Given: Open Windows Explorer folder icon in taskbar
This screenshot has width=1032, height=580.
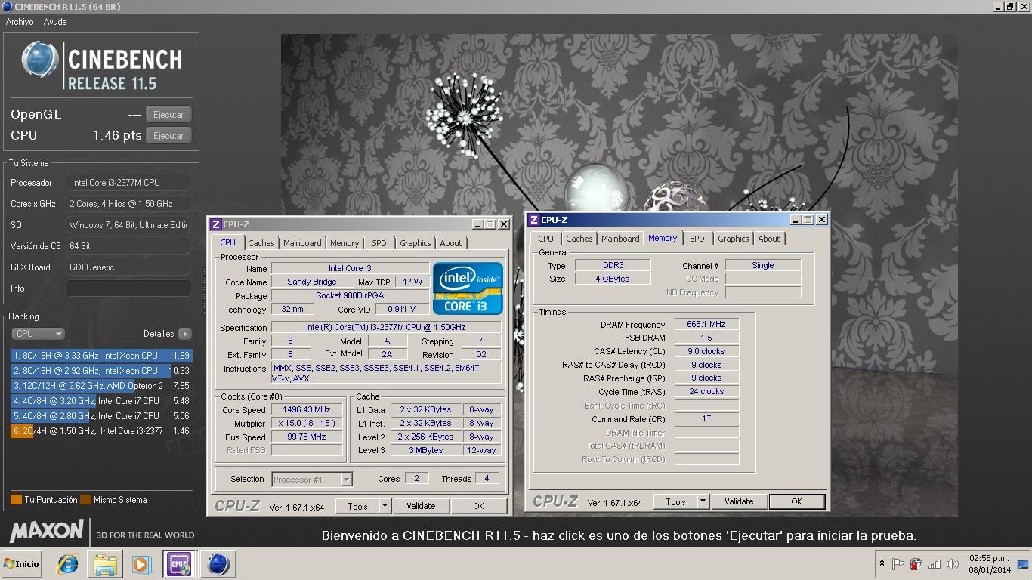Looking at the screenshot, I should (x=105, y=564).
